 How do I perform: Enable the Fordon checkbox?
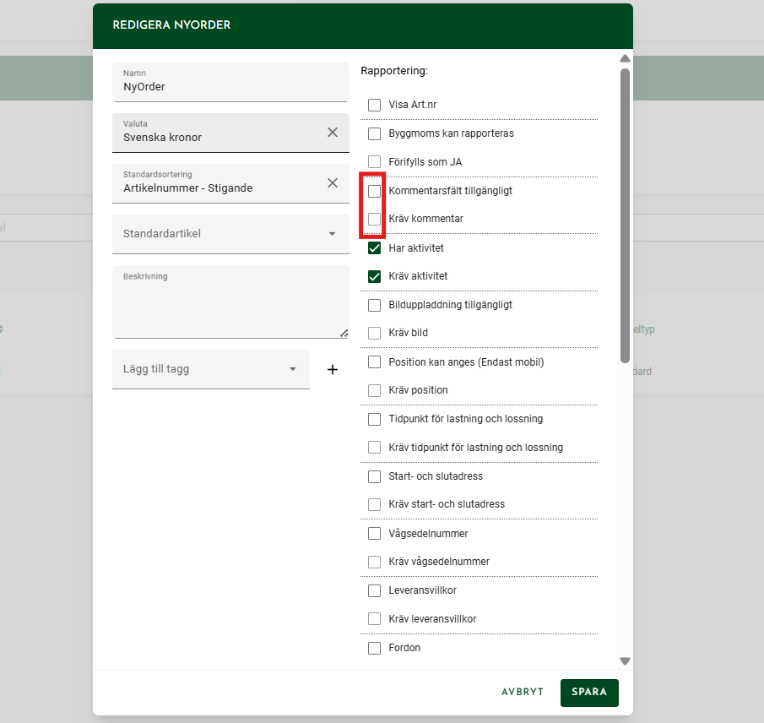click(x=374, y=648)
